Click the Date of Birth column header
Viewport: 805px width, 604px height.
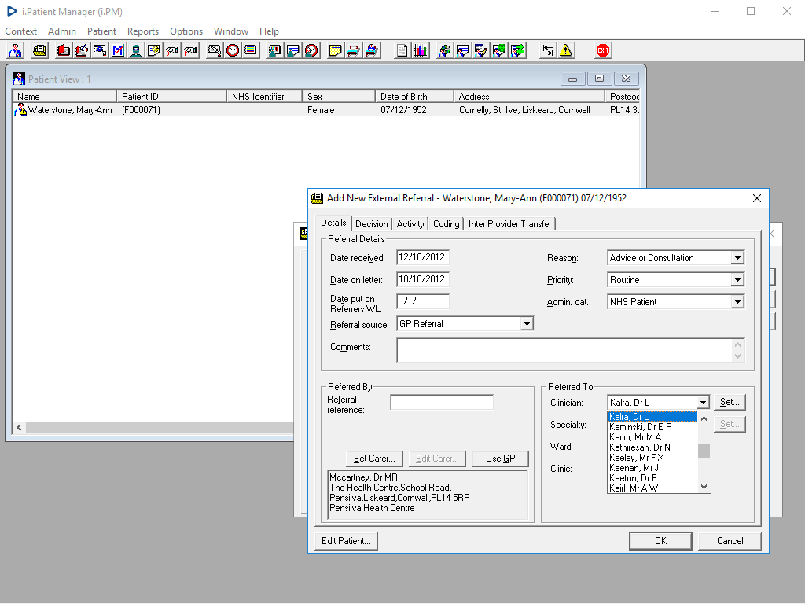414,97
